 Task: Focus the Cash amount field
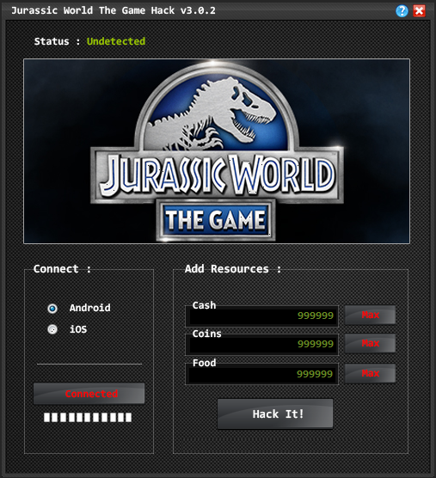[262, 316]
